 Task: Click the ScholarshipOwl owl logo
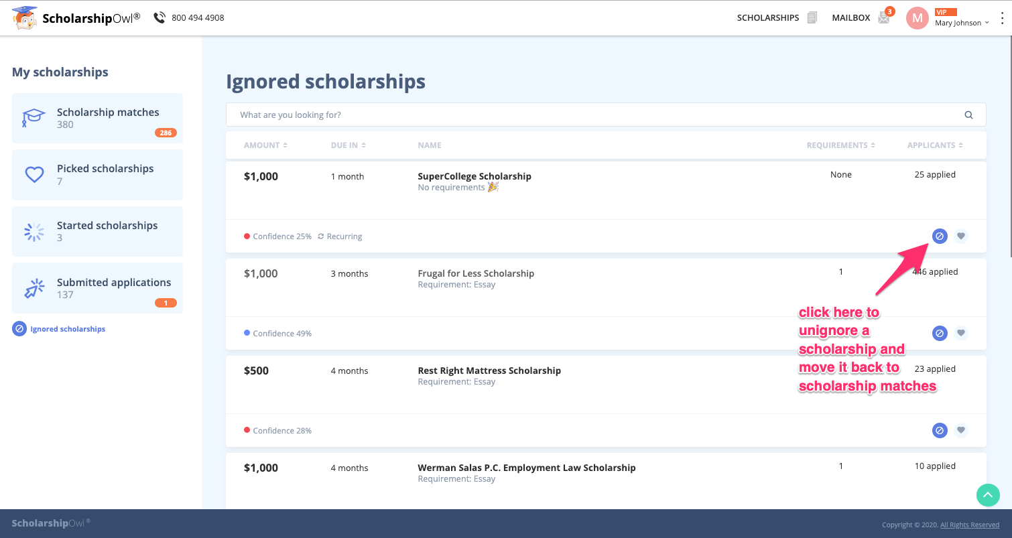point(25,18)
